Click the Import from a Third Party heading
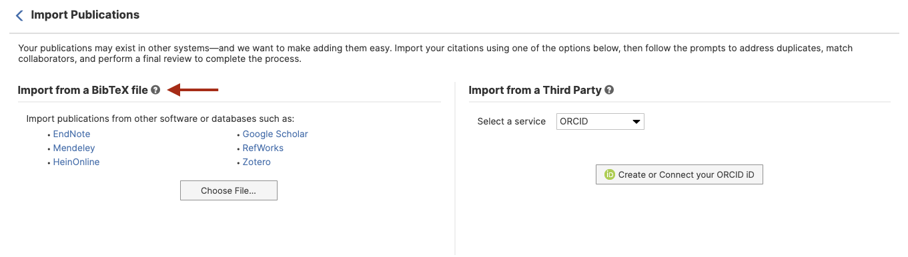The height and width of the screenshot is (257, 908). point(535,90)
